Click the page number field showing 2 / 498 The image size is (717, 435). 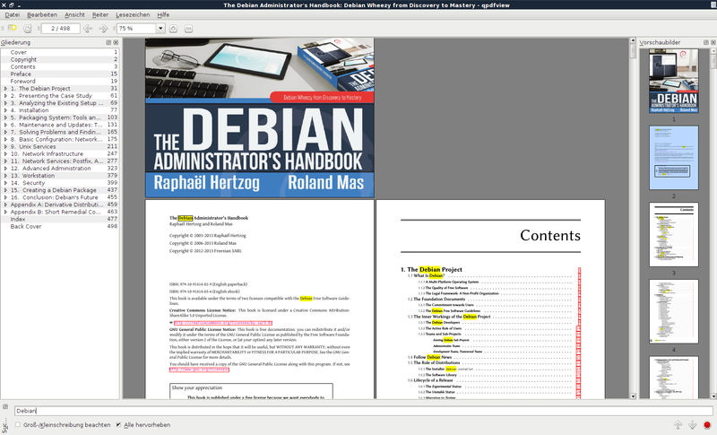(x=60, y=29)
